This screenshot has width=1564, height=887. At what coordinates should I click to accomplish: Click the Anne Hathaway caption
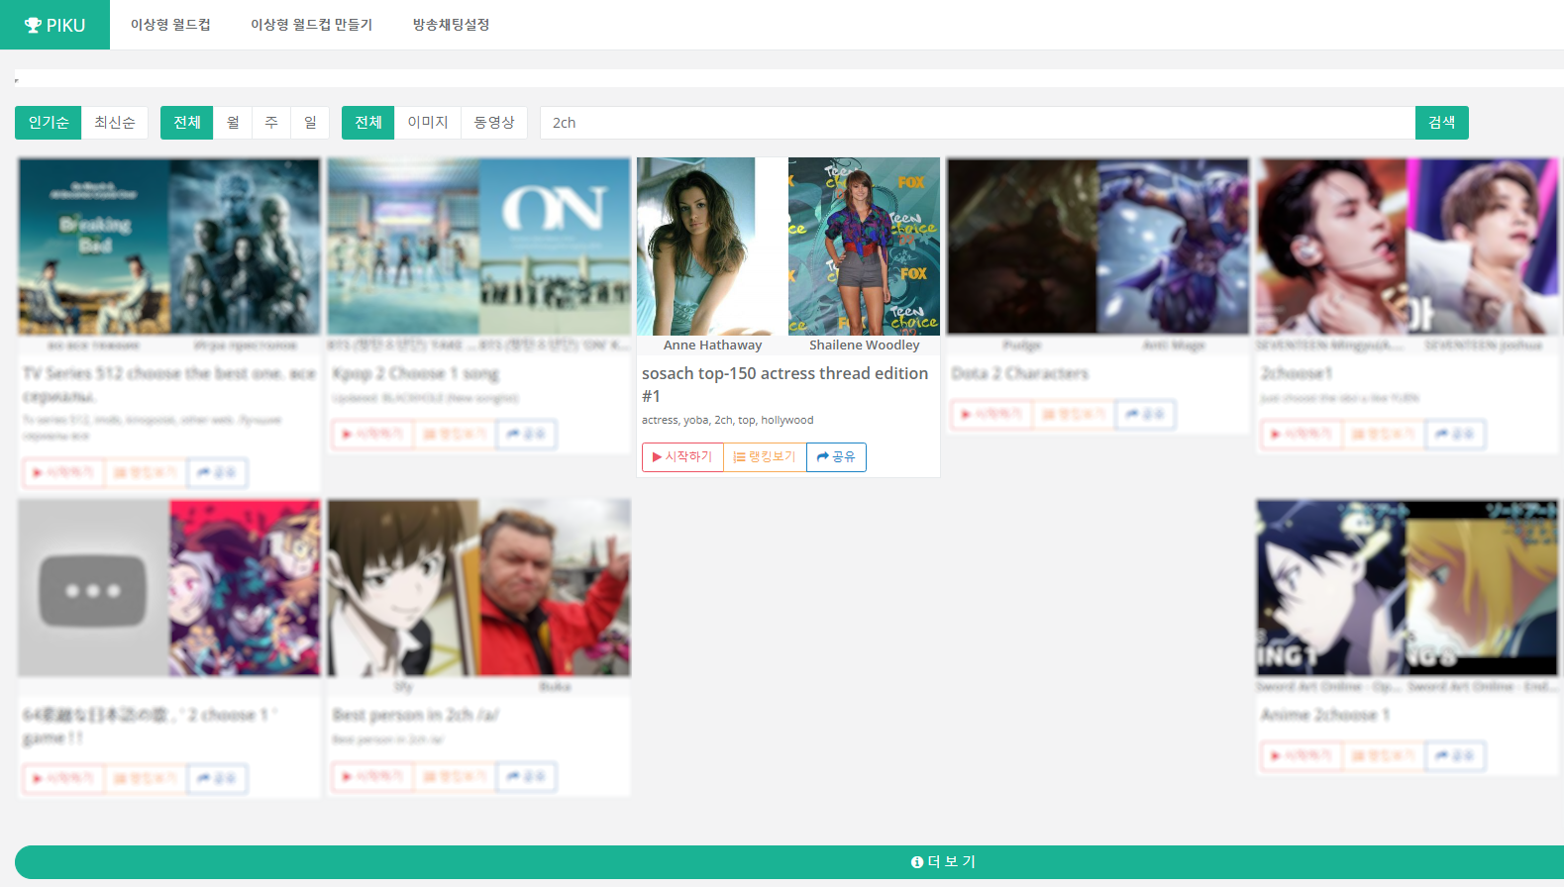pyautogui.click(x=712, y=345)
